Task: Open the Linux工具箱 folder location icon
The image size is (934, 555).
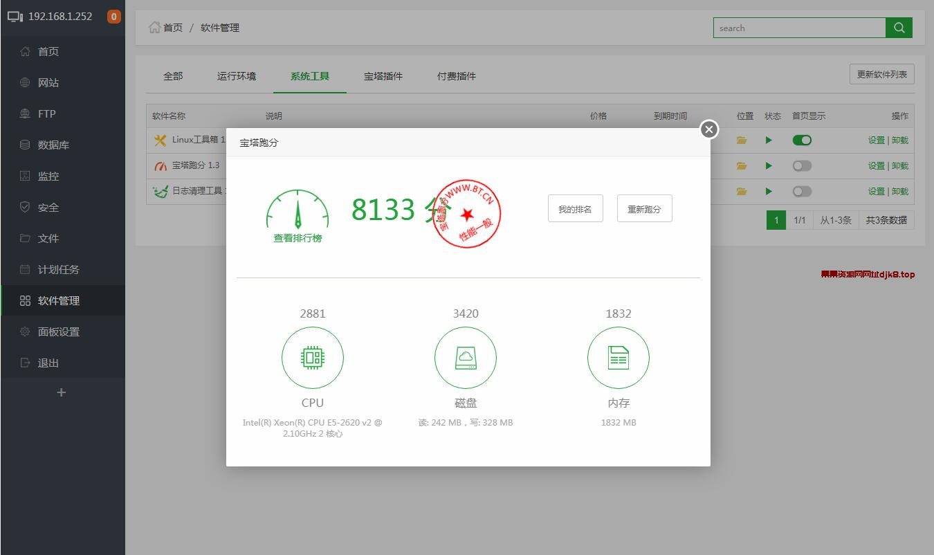Action: (741, 140)
